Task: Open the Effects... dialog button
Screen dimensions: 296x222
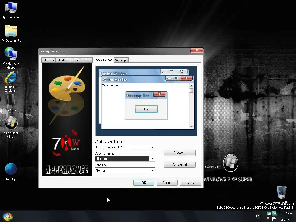Action: pos(180,153)
